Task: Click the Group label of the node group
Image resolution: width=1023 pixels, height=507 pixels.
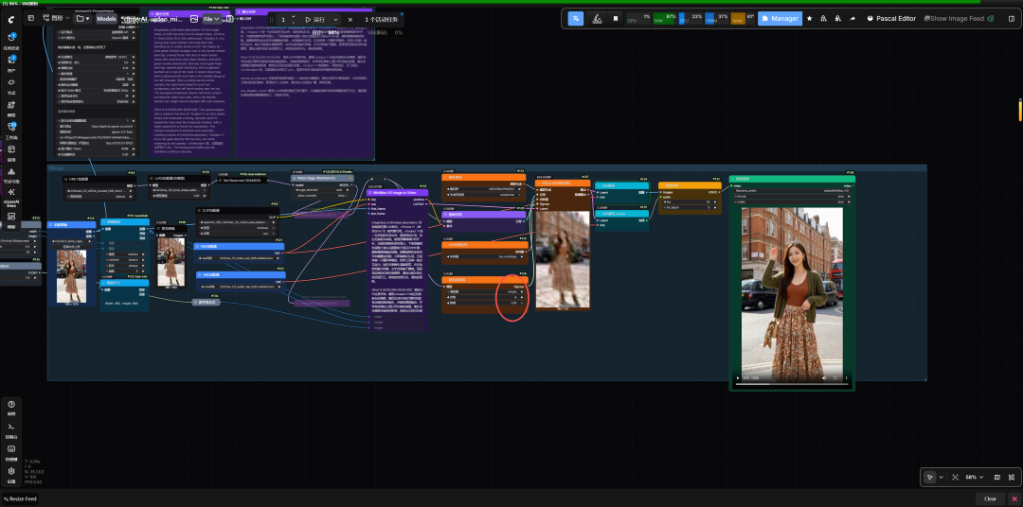Action: (x=56, y=167)
